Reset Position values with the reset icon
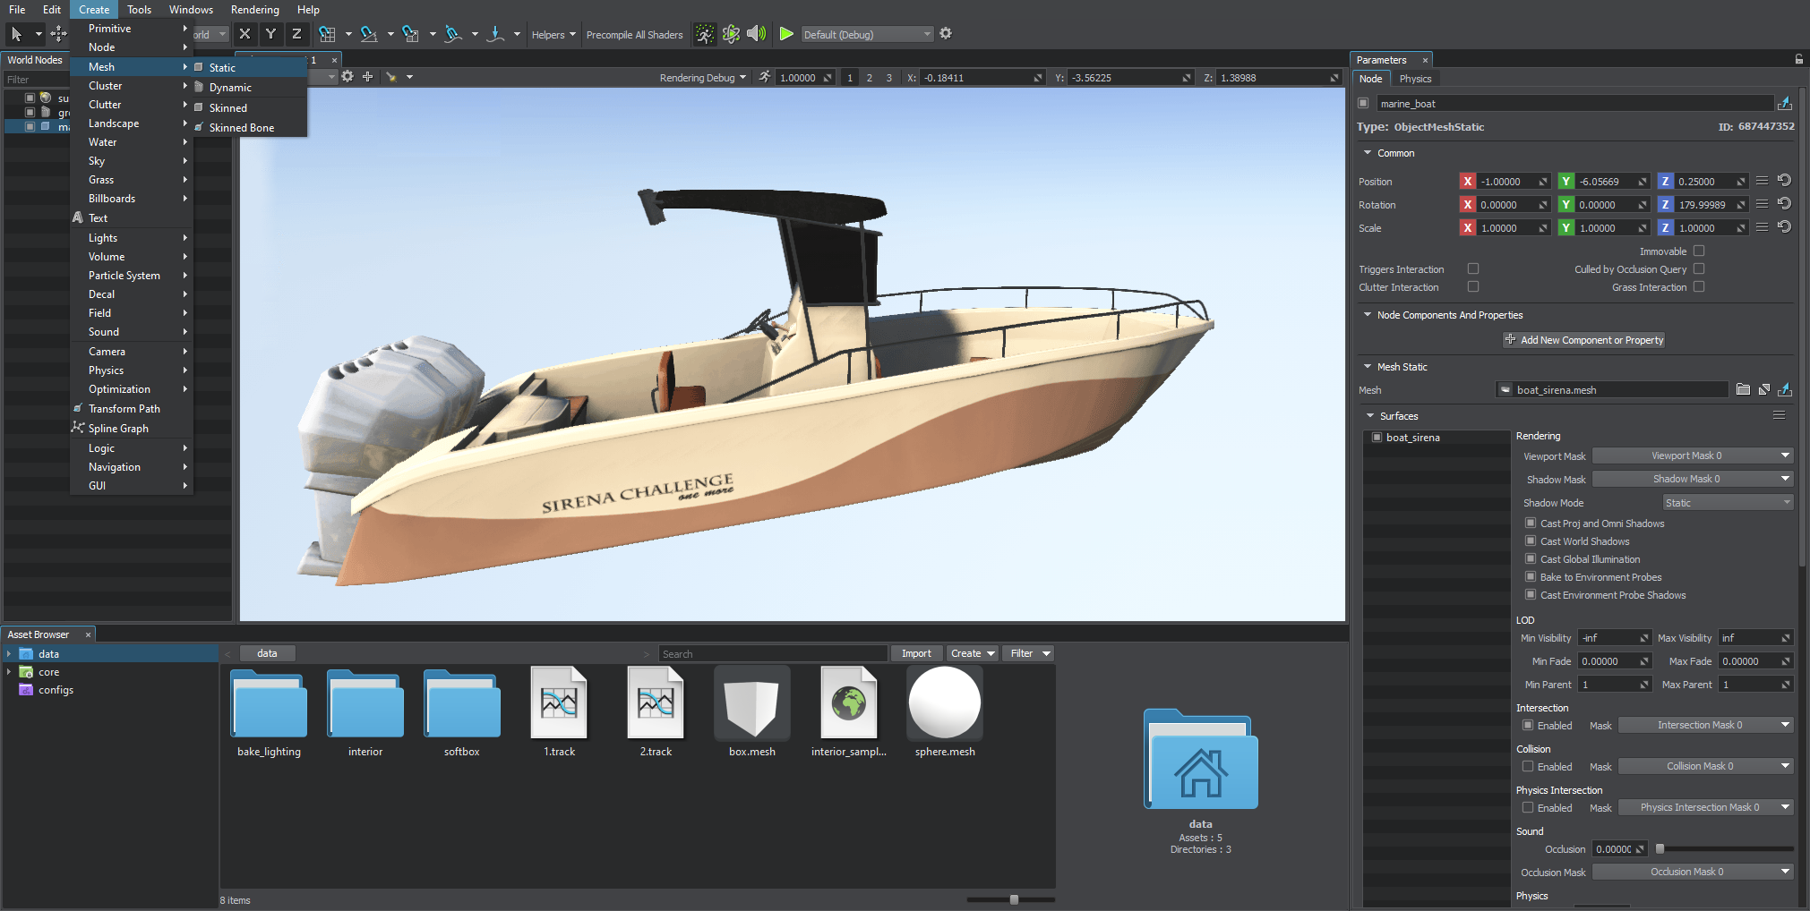This screenshot has height=911, width=1810. pos(1784,181)
